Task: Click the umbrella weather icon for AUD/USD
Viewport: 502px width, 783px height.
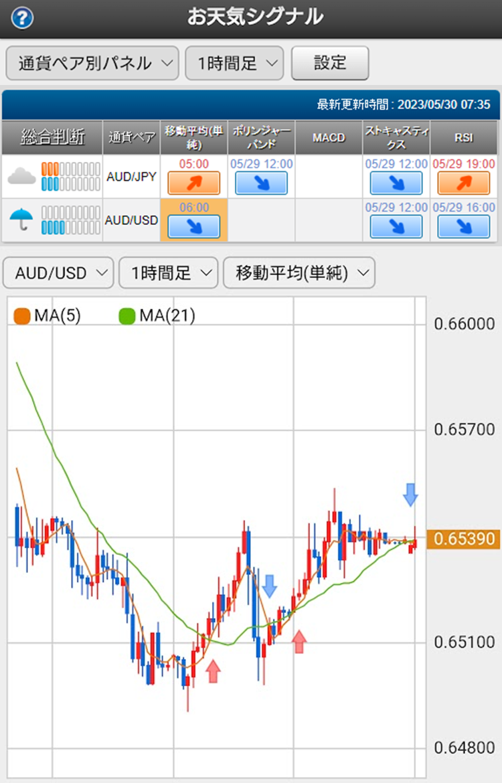Action: (21, 220)
